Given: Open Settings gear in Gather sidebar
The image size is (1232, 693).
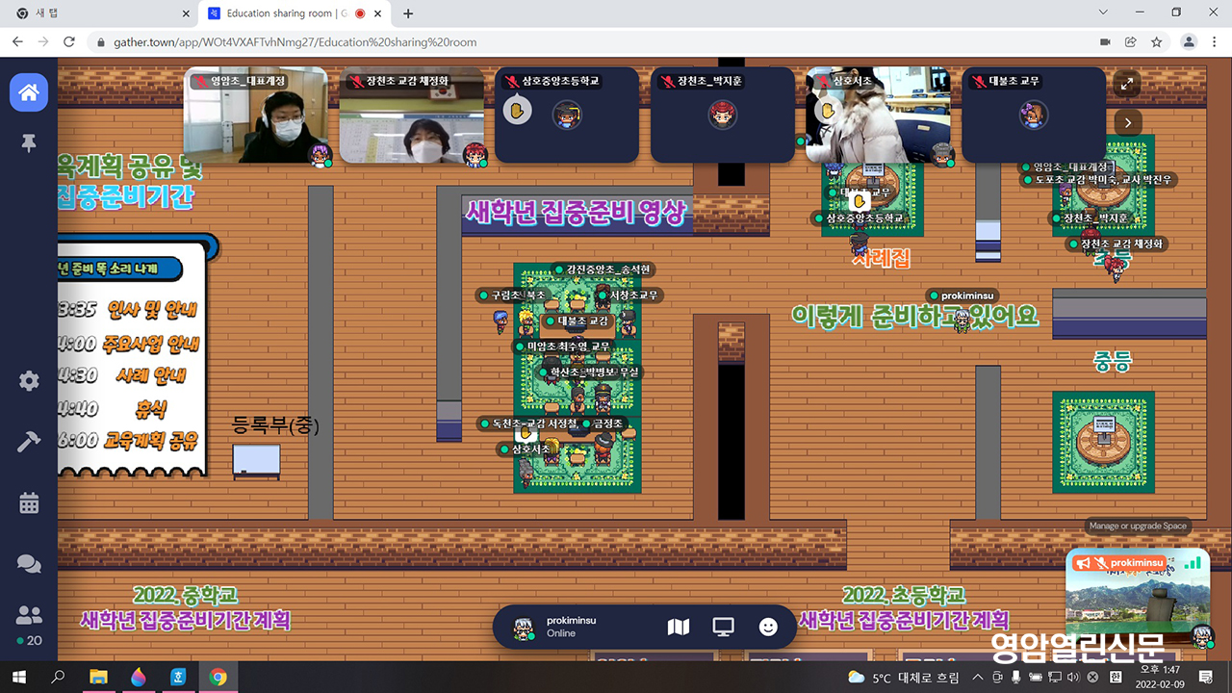Looking at the screenshot, I should pyautogui.click(x=29, y=381).
